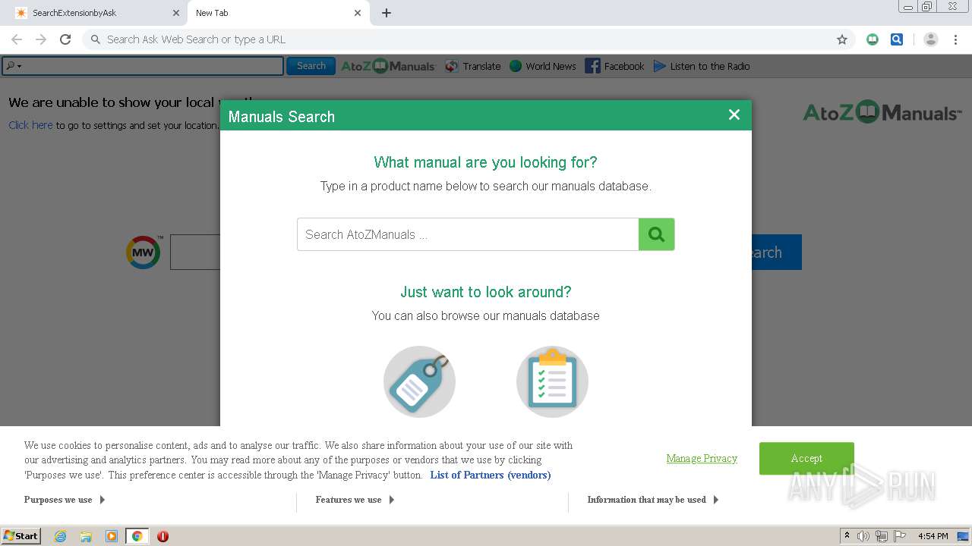
Task: Bookmark this page with the star icon
Action: point(841,39)
